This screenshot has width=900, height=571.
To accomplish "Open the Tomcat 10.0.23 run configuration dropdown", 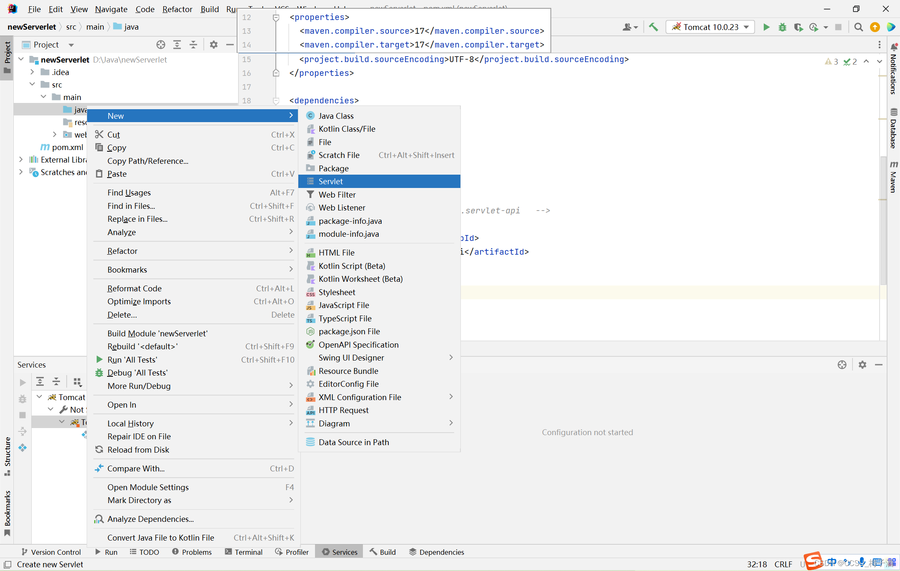I will (710, 27).
